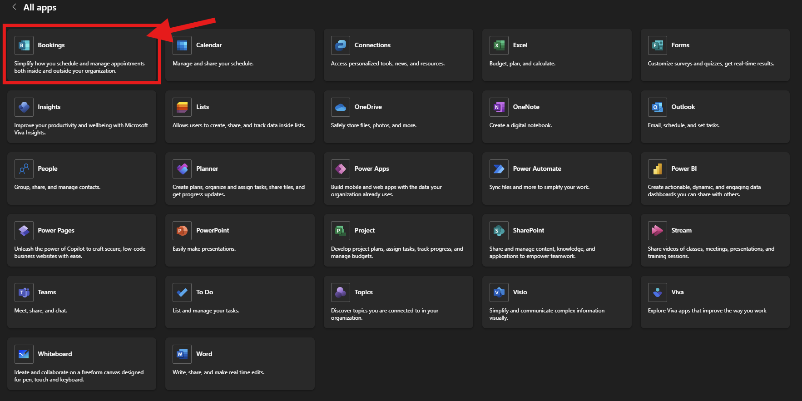Launch Excel via its green icon
Screen dimensions: 802x401
499,45
